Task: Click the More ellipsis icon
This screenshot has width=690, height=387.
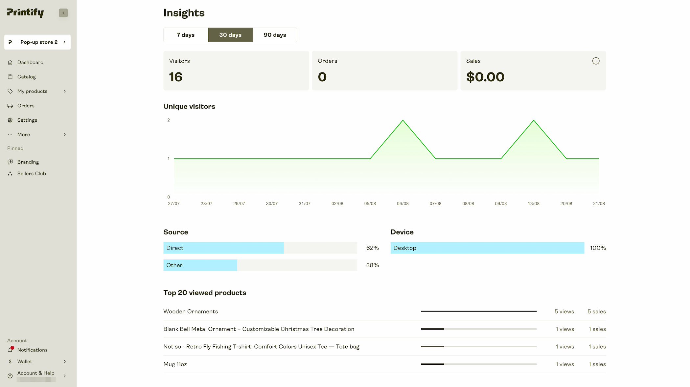Action: click(10, 134)
